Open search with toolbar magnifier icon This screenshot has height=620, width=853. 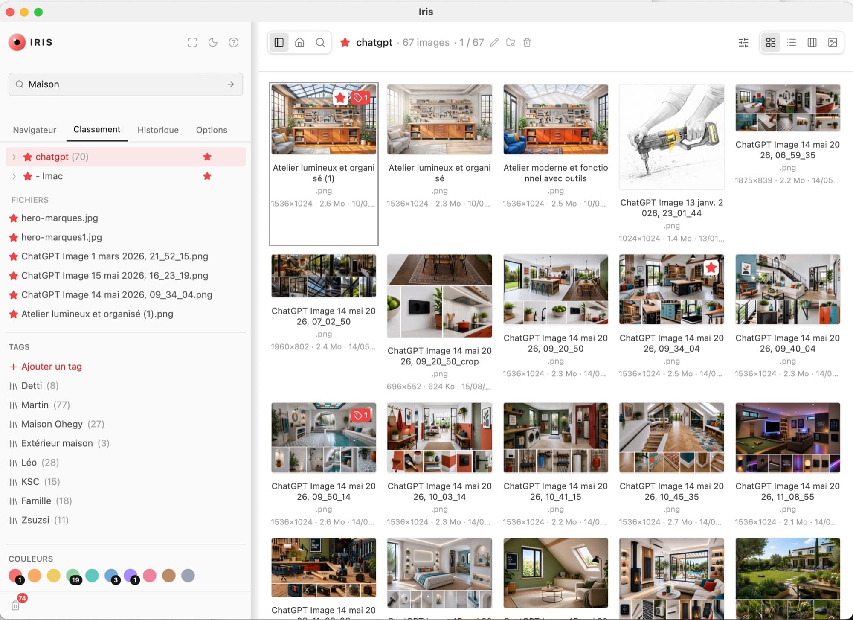[320, 42]
